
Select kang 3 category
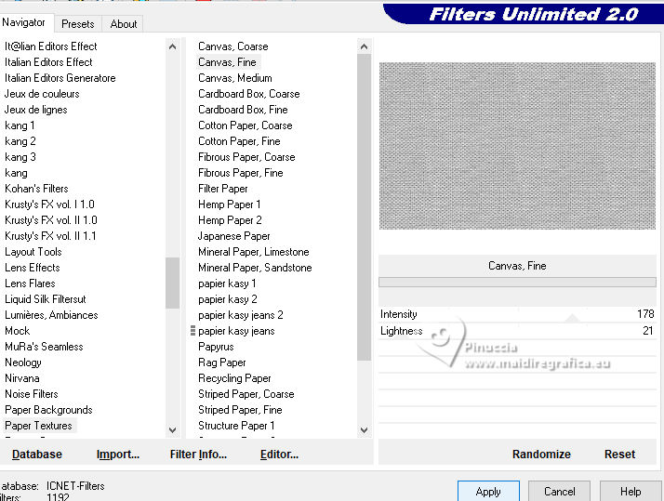[x=20, y=157]
